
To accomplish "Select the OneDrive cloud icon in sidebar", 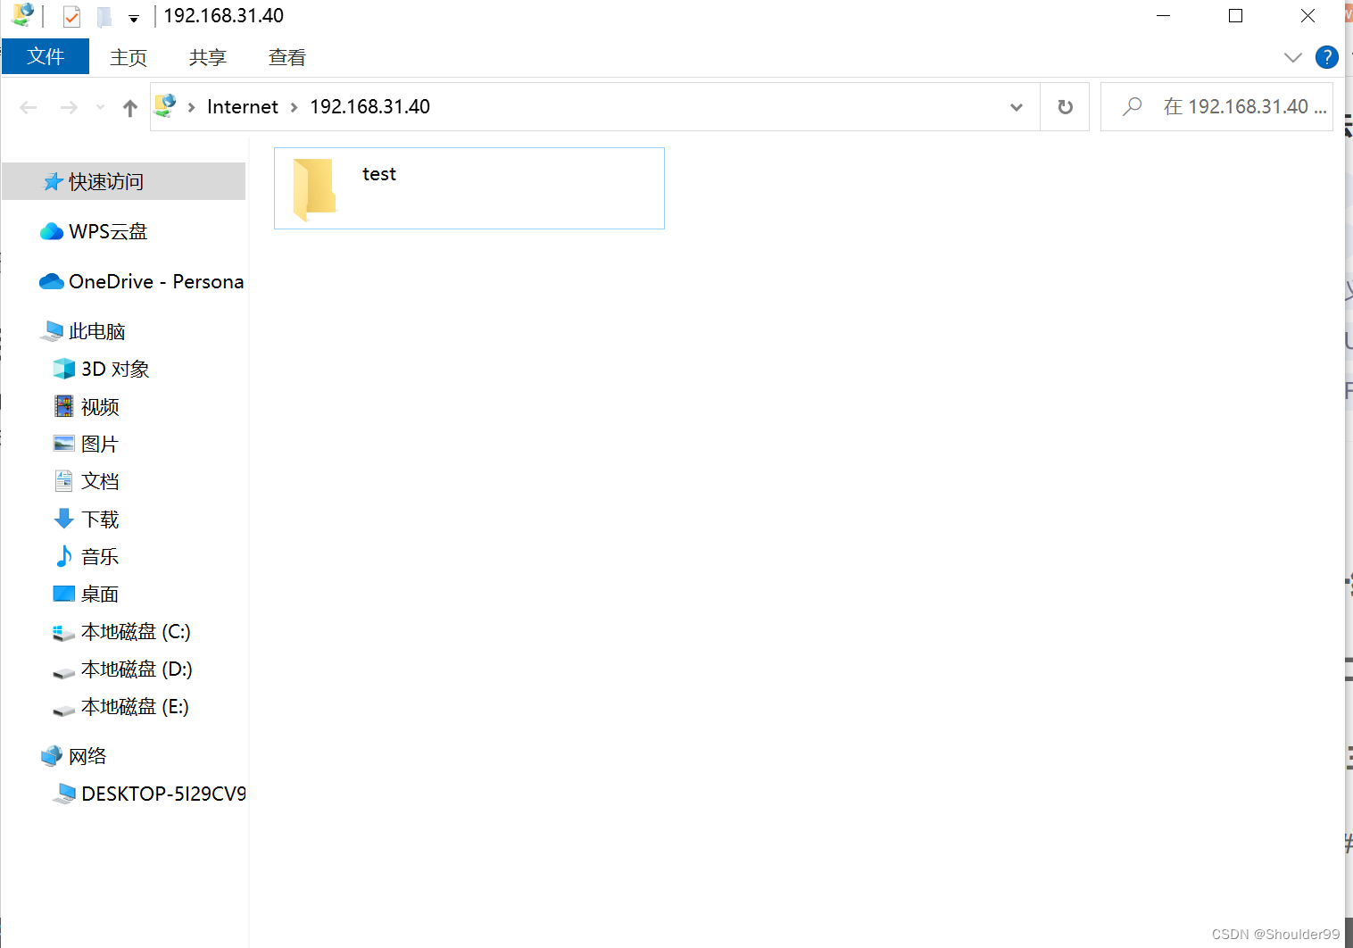I will coord(51,281).
